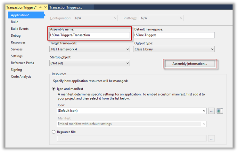This screenshot has width=238, height=152.
Task: Pin the TransactionTriggers tab
Action: [x=40, y=7]
